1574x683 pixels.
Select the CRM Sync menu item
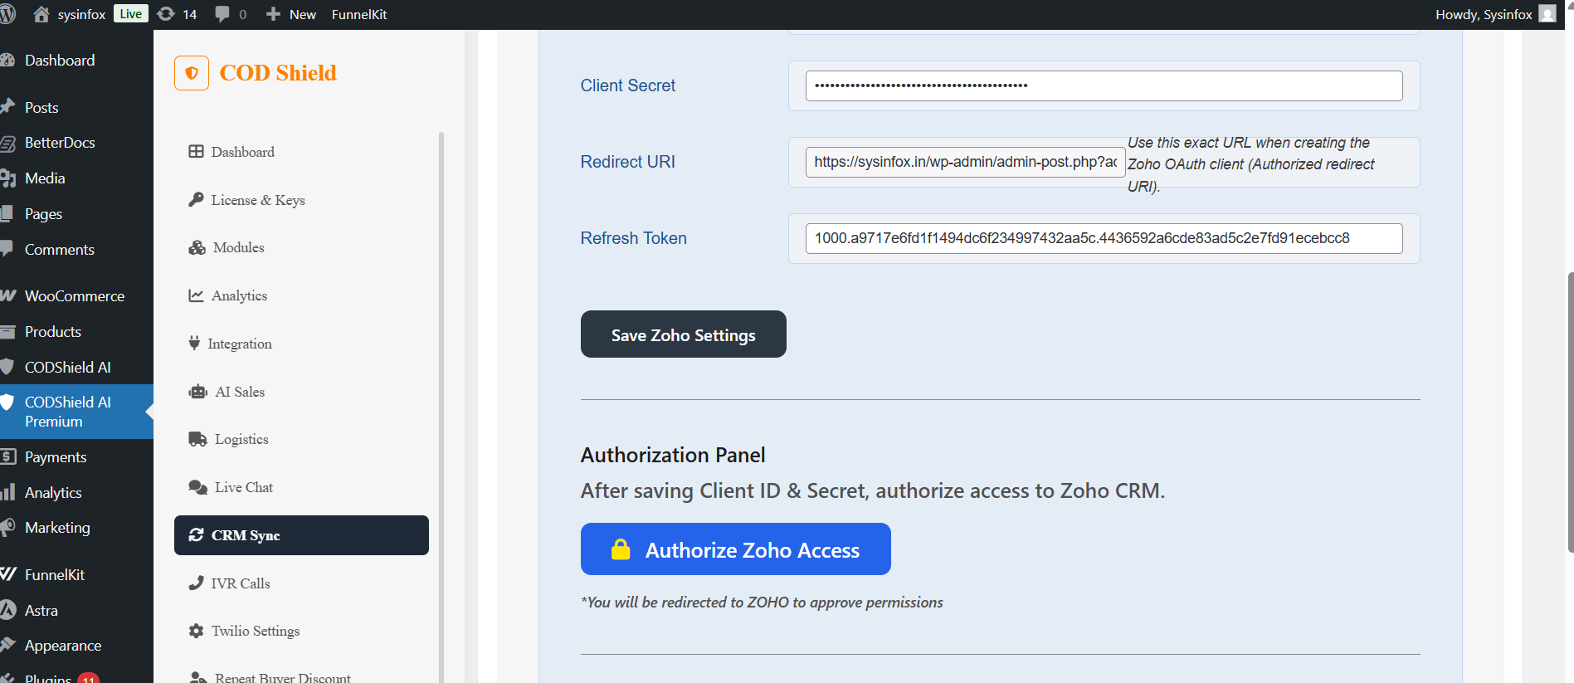[x=301, y=535]
